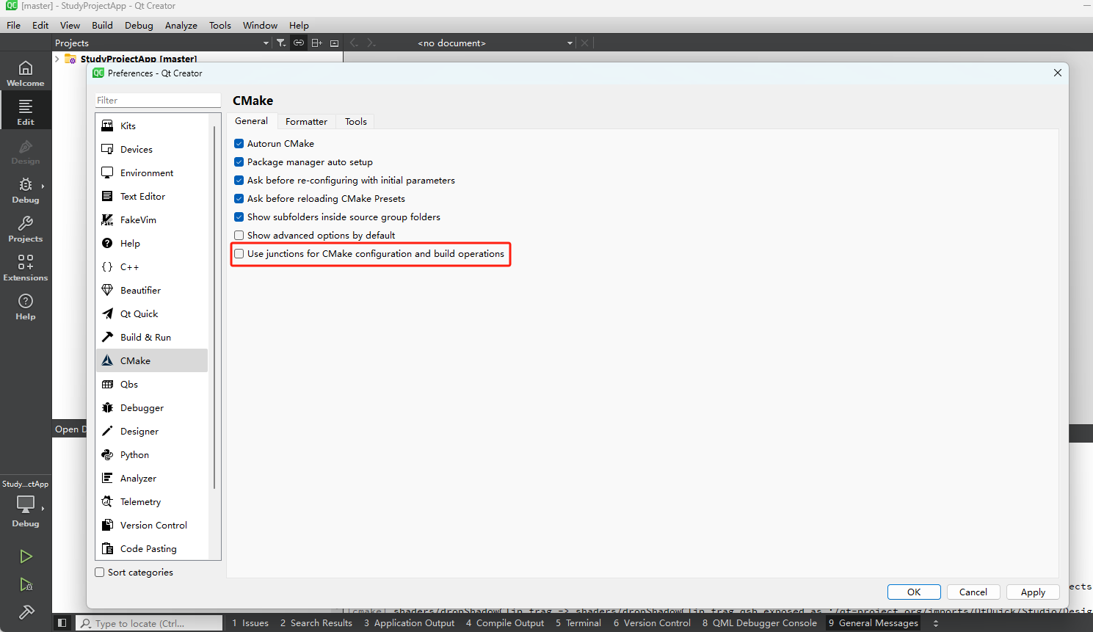Toggle Package manager auto setup
This screenshot has height=632, width=1093.
click(x=239, y=161)
